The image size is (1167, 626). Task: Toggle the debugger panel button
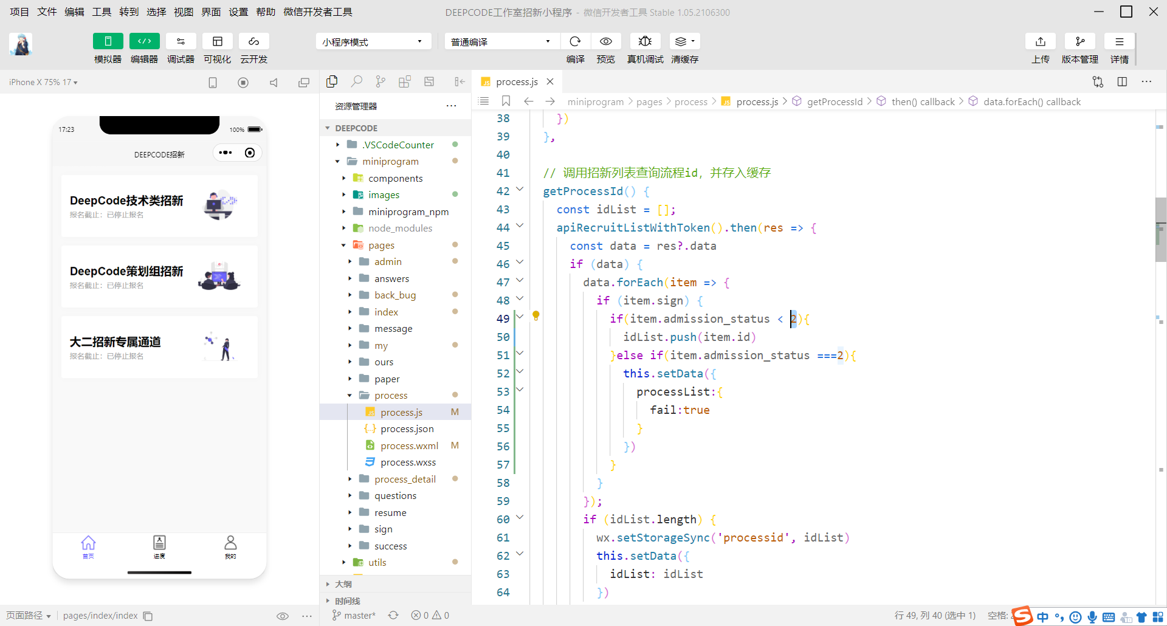pyautogui.click(x=181, y=41)
